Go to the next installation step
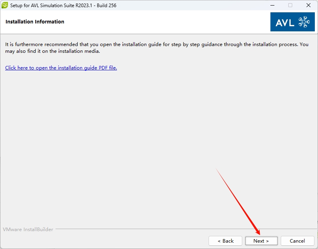 (x=261, y=241)
